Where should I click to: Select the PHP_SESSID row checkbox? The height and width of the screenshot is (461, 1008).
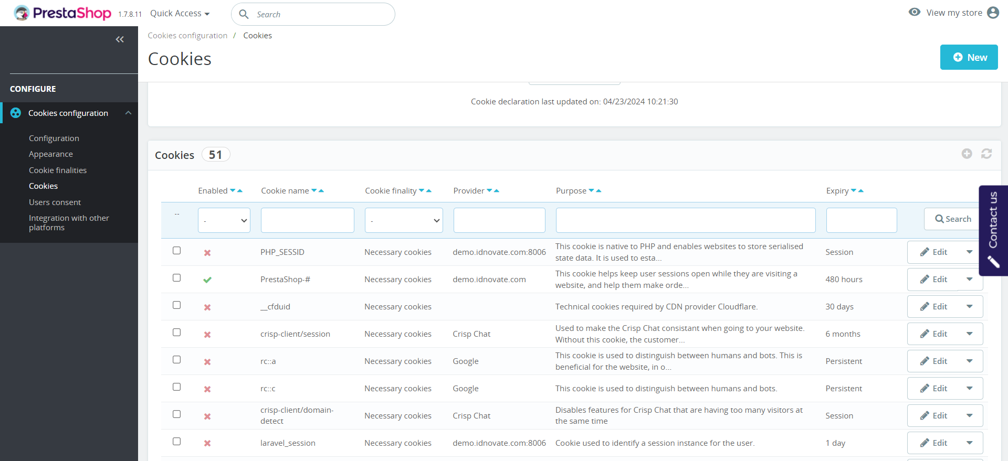pyautogui.click(x=177, y=251)
